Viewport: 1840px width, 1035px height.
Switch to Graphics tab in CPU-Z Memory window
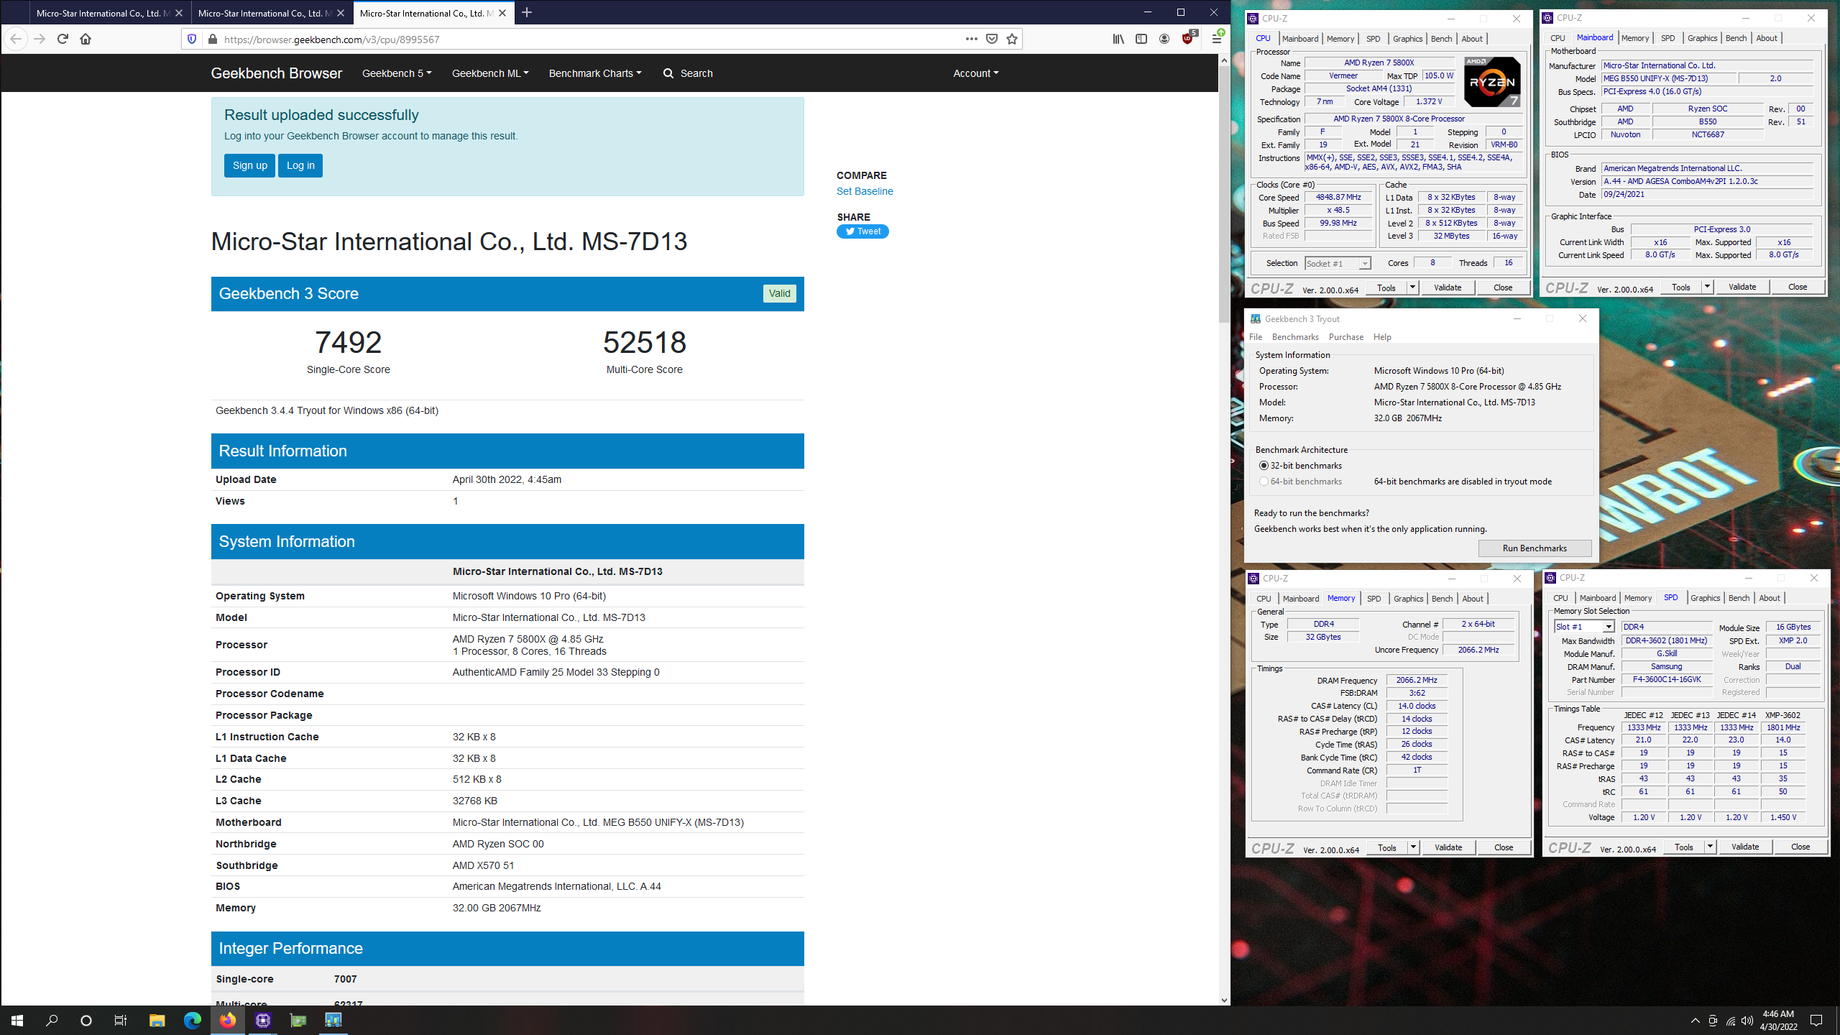point(1408,599)
